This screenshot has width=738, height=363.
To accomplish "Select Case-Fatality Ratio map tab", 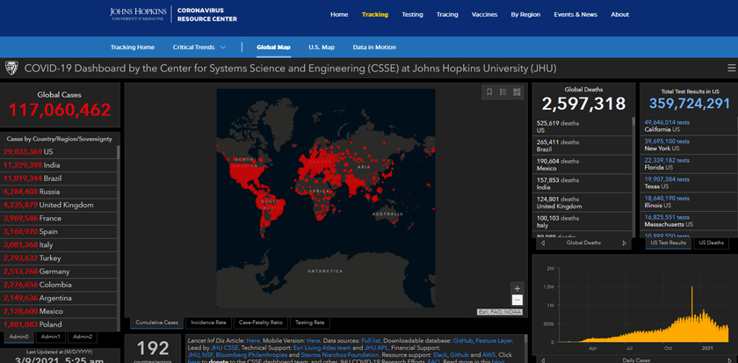I will click(x=261, y=323).
